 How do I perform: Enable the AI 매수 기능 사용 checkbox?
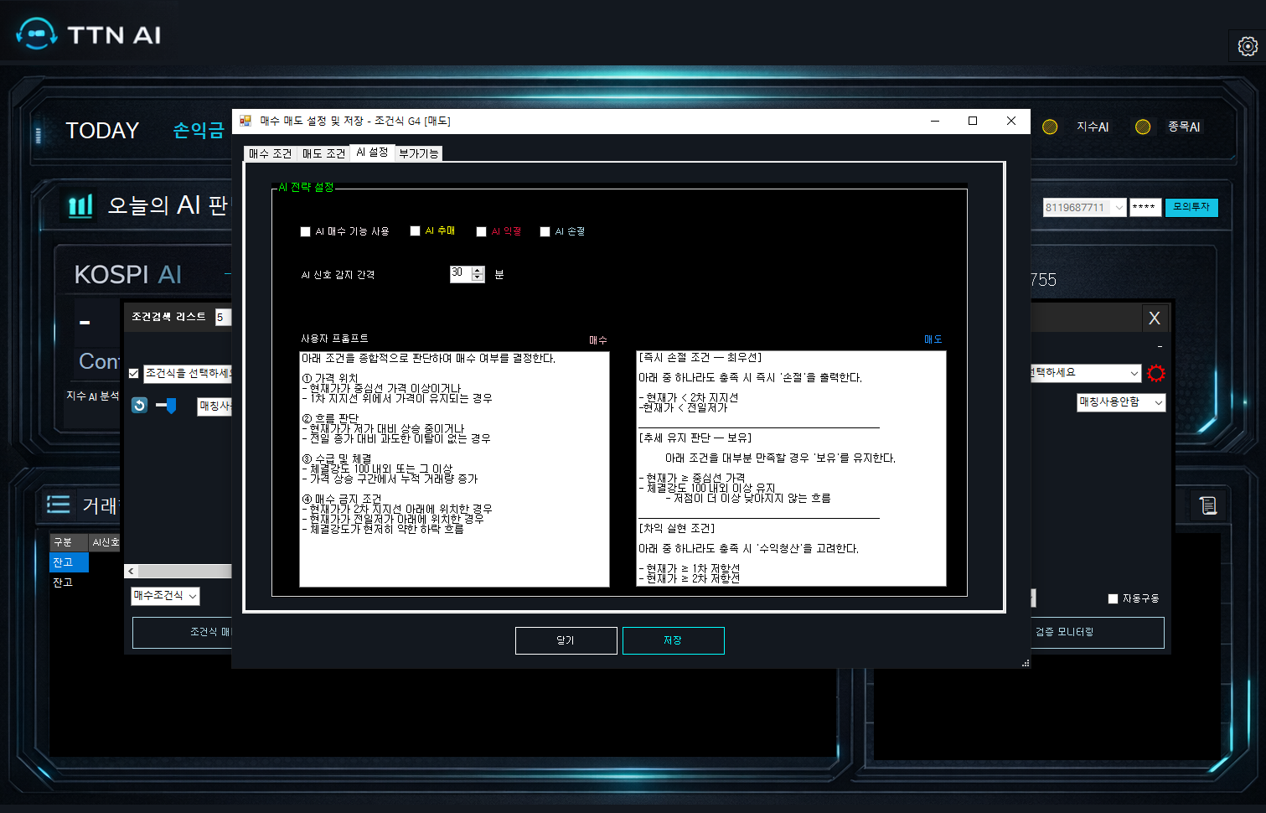[x=306, y=231]
